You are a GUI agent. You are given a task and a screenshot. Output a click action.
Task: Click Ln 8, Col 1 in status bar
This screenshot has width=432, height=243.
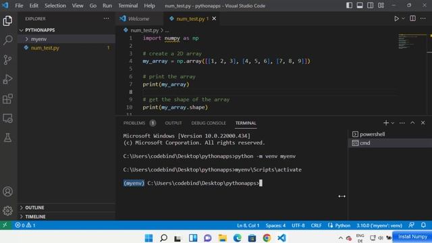[248, 225]
